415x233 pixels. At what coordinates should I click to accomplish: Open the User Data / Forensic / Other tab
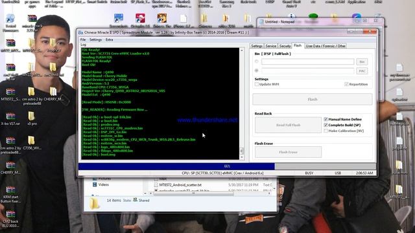tap(326, 46)
